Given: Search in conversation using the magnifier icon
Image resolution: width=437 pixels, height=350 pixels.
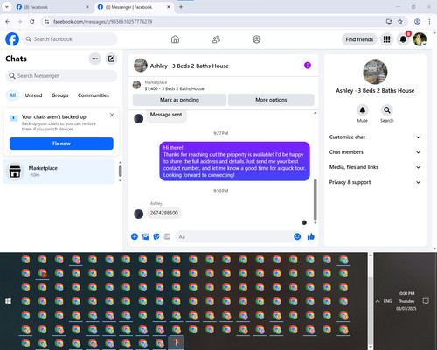Looking at the screenshot, I should coord(387,110).
